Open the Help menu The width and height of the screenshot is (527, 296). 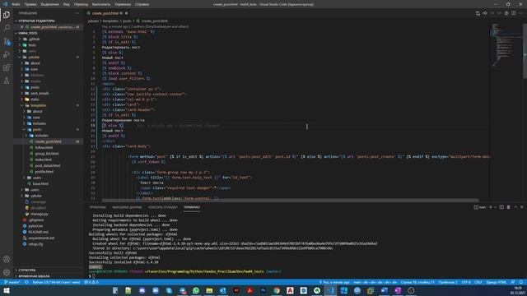142,4
